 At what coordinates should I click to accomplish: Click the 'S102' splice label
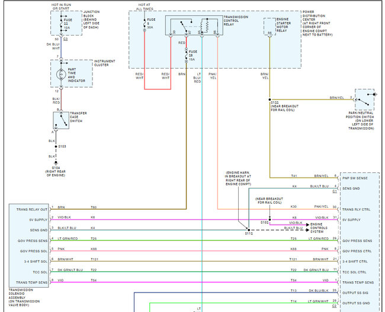pos(264,223)
